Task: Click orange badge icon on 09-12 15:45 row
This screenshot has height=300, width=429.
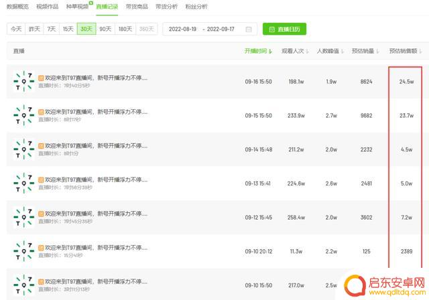Action: 41,214
